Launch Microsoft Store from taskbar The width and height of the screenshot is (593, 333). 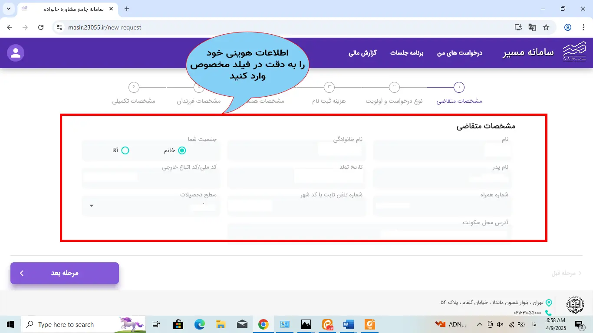(x=178, y=324)
